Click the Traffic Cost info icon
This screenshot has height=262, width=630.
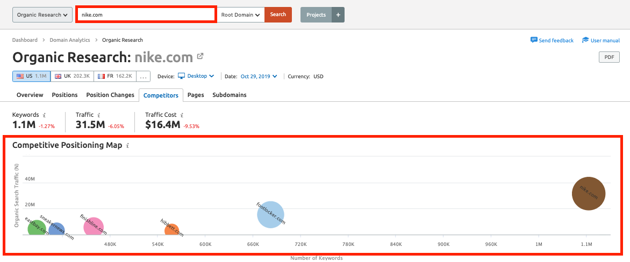(182, 115)
